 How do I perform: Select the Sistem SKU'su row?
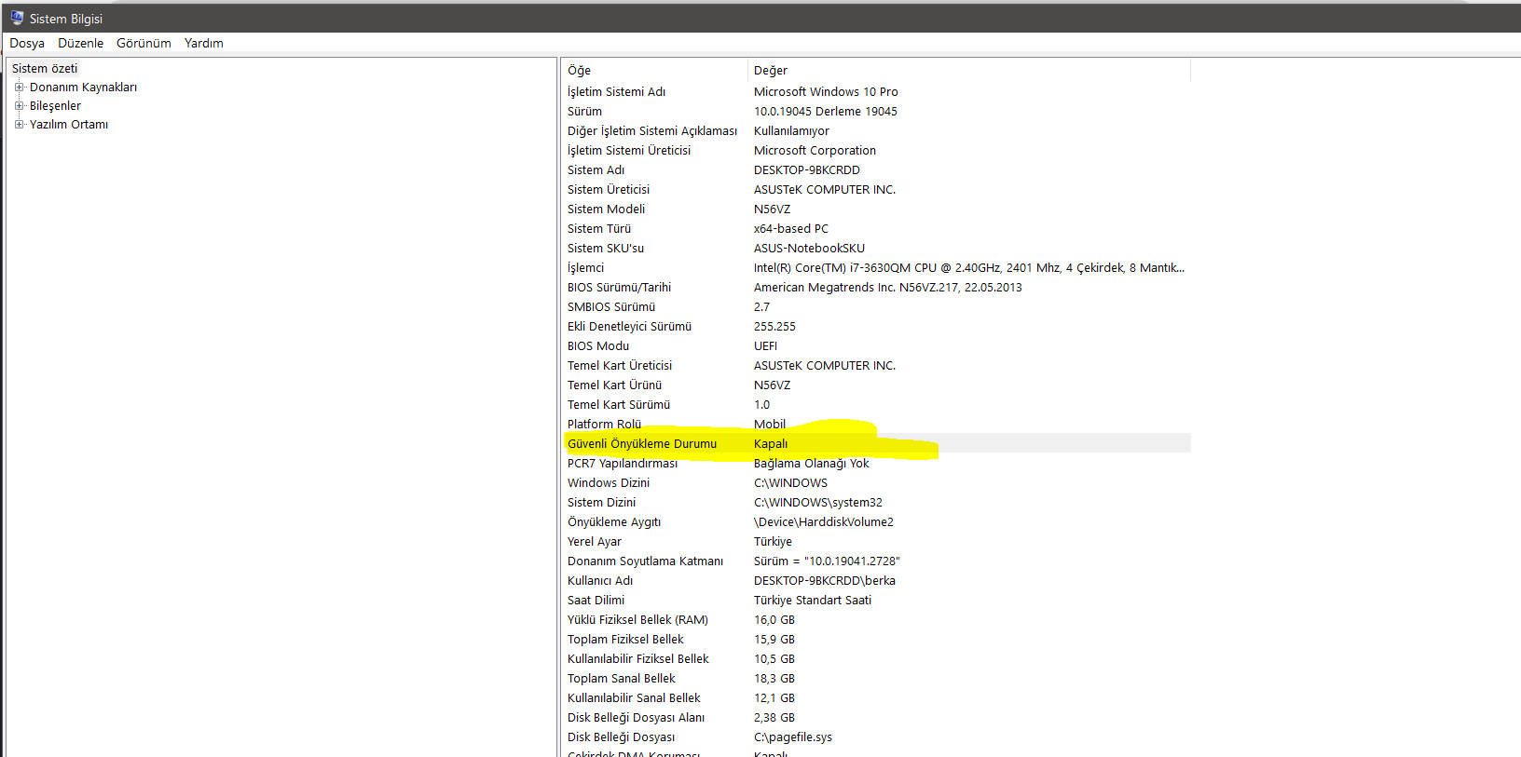(606, 248)
